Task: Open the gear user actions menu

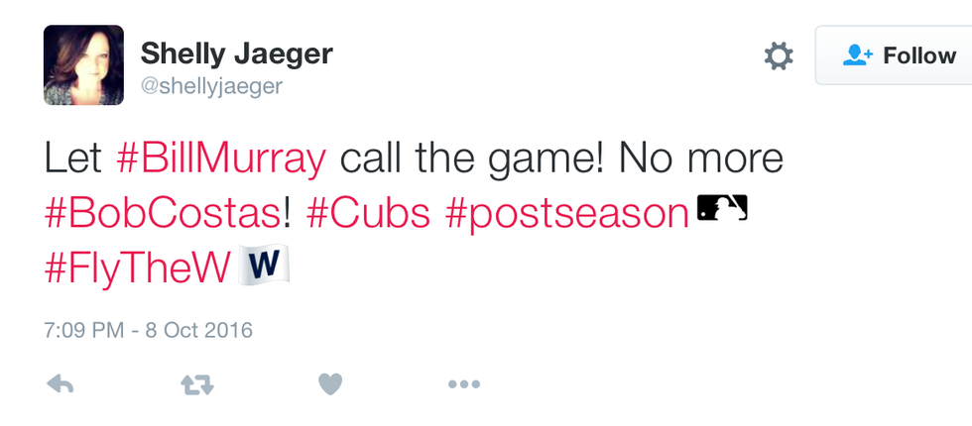Action: click(x=779, y=56)
